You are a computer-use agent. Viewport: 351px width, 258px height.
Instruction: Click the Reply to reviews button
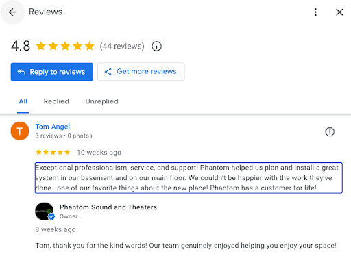pyautogui.click(x=52, y=72)
